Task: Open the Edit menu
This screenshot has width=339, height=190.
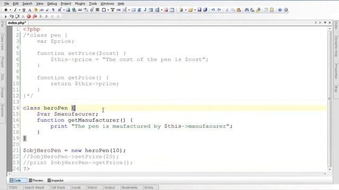Action: [15, 4]
